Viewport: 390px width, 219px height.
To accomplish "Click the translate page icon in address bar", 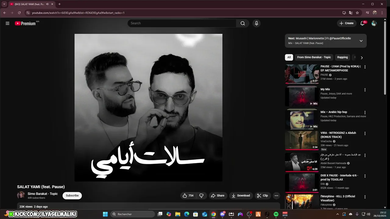I will (x=351, y=13).
